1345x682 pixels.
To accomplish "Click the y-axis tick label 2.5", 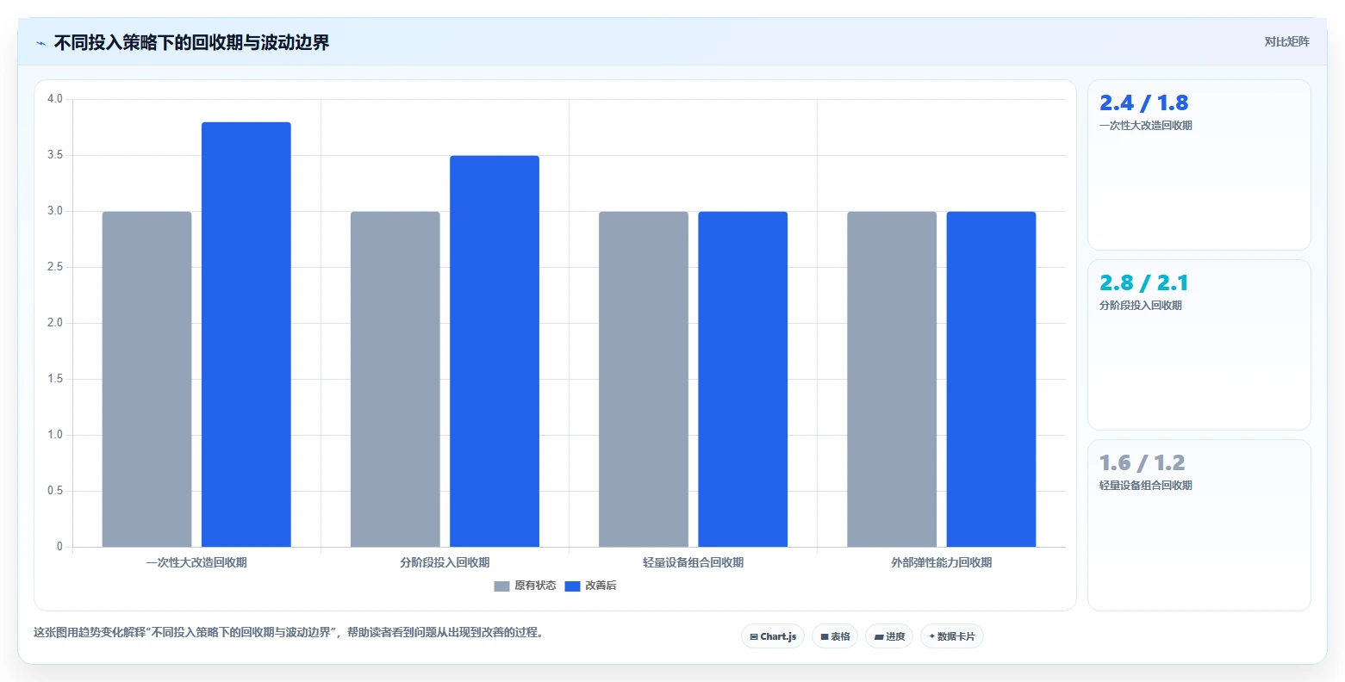I will click(x=55, y=267).
